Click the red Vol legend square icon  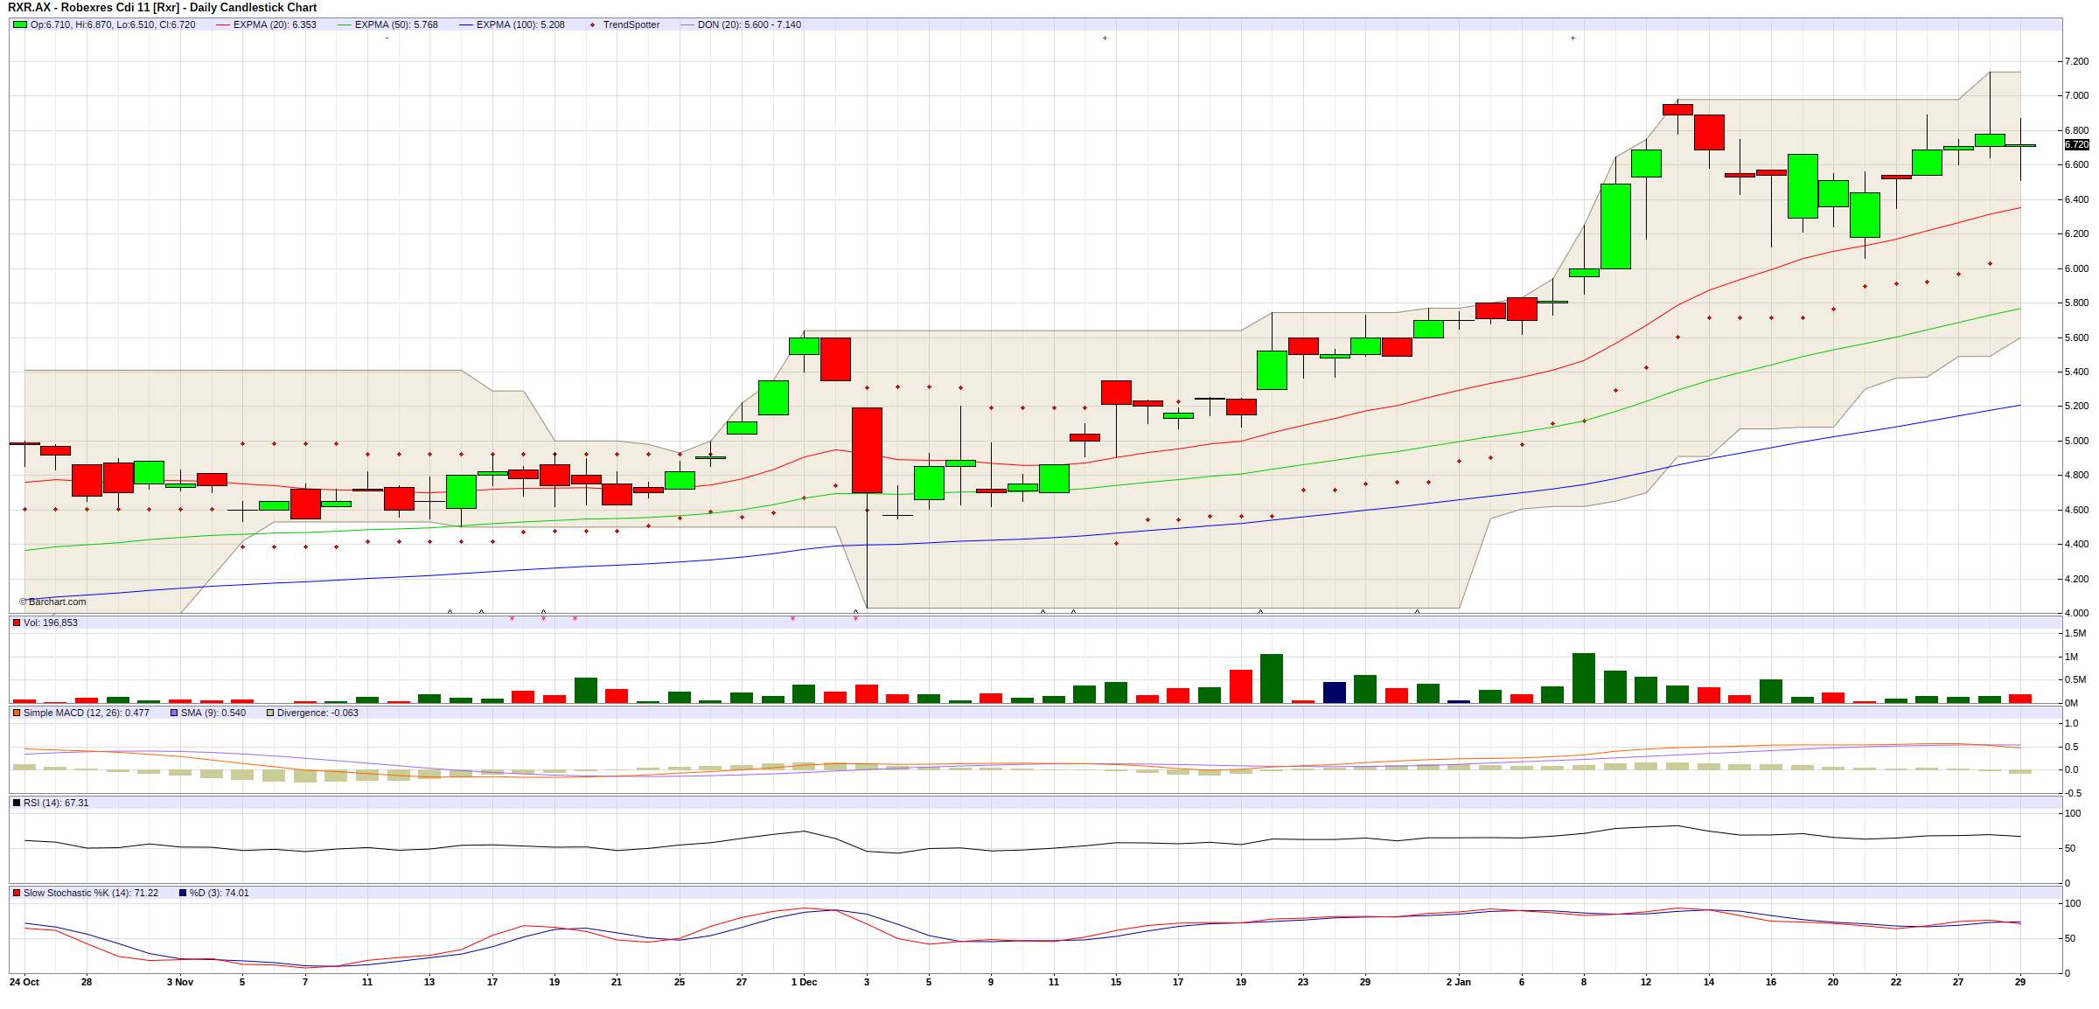click(x=17, y=623)
